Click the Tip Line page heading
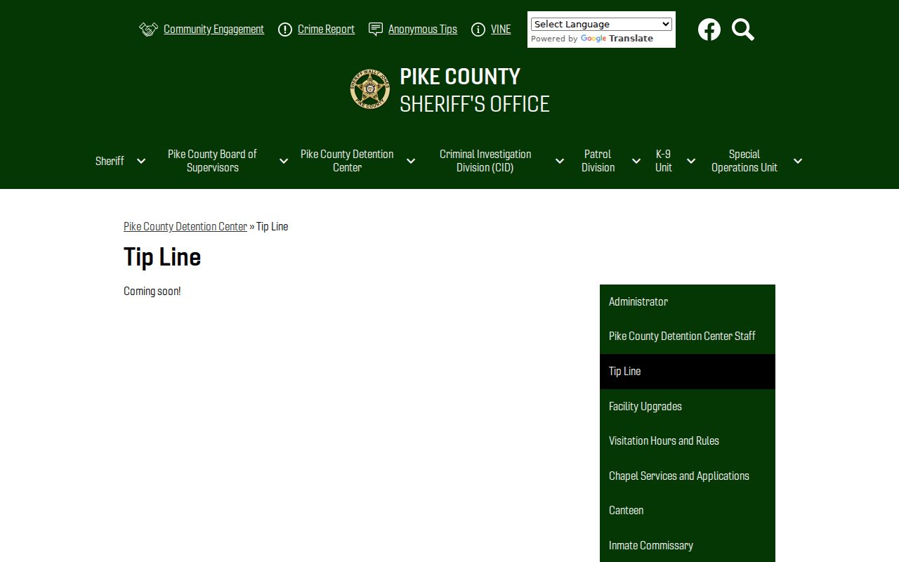Viewport: 899px width, 562px height. click(x=162, y=257)
